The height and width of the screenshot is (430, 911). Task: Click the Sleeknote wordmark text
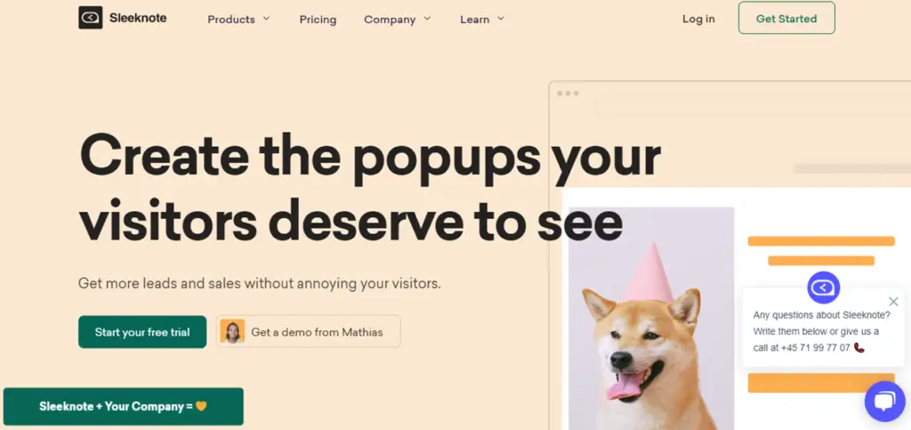click(138, 18)
